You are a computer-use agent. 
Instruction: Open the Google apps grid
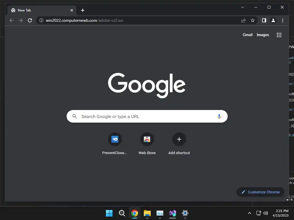click(279, 35)
